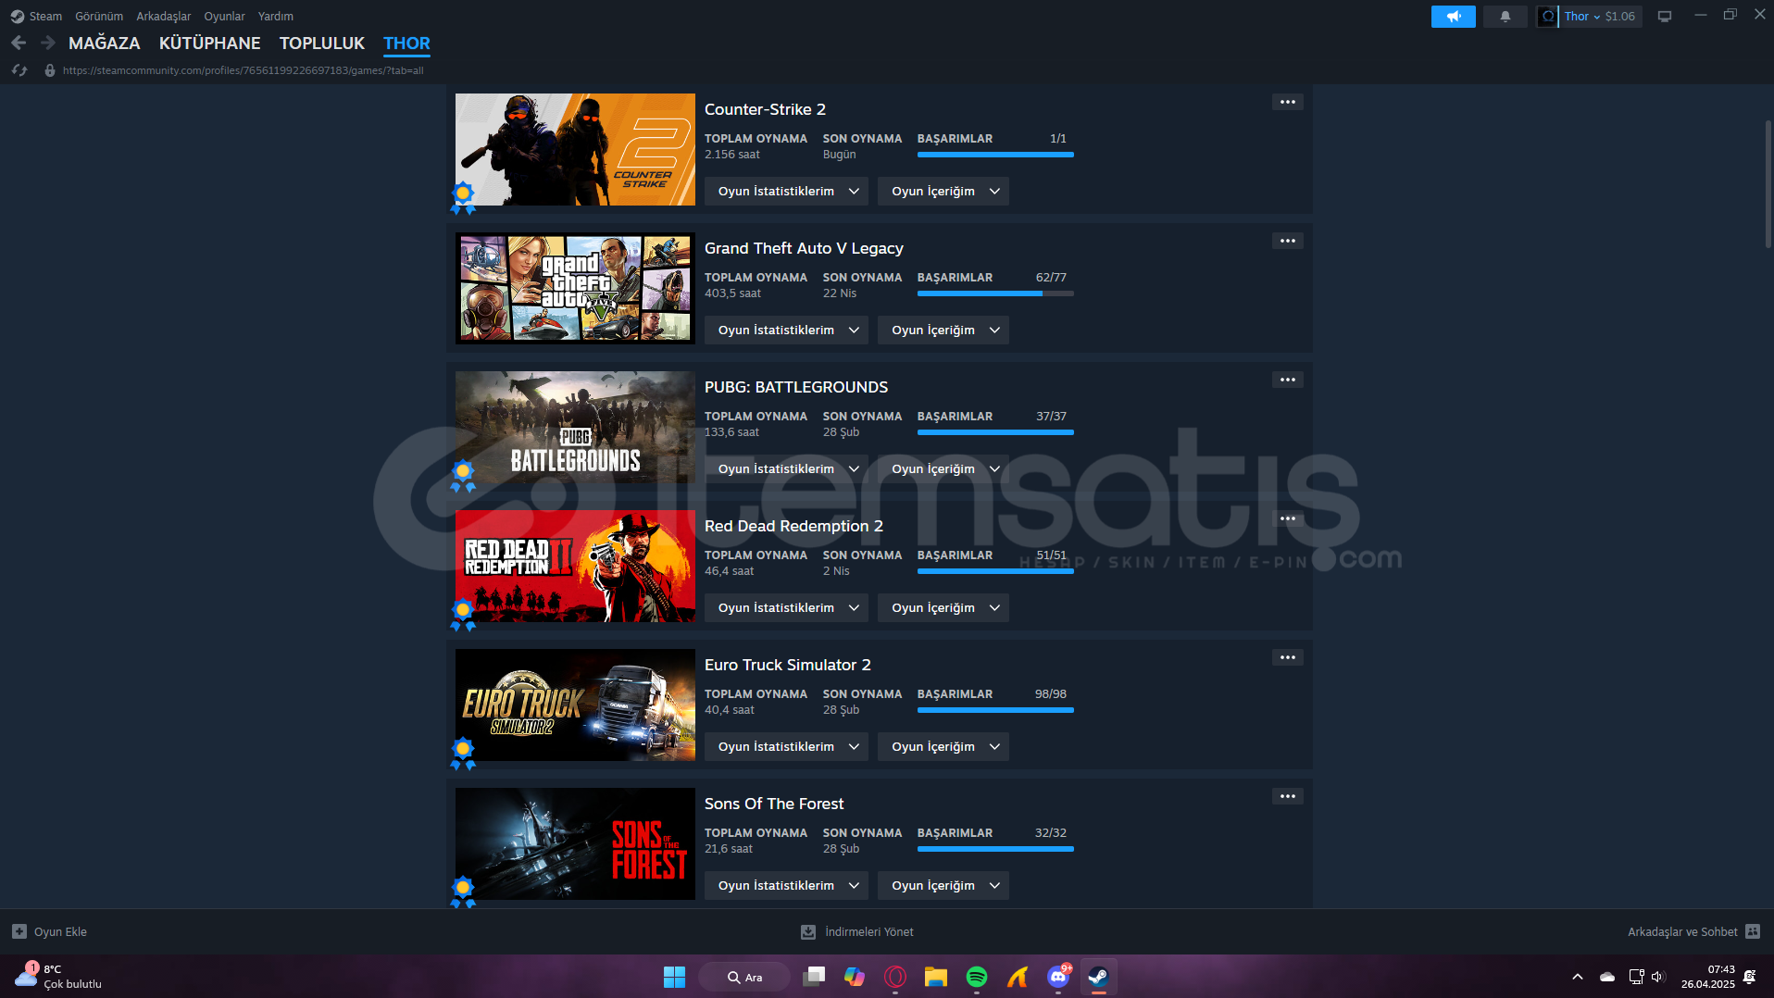
Task: Go to TOPLULUK tab
Action: coord(322,43)
